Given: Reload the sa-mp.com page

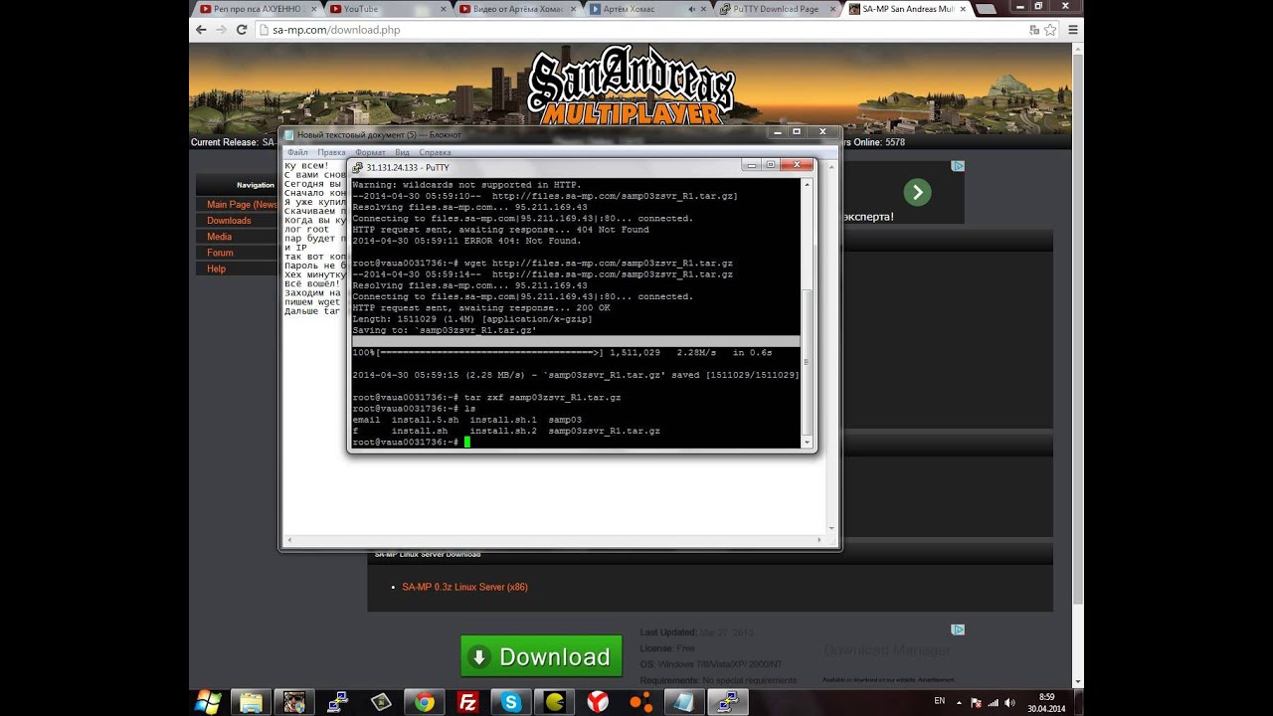Looking at the screenshot, I should coord(242,30).
